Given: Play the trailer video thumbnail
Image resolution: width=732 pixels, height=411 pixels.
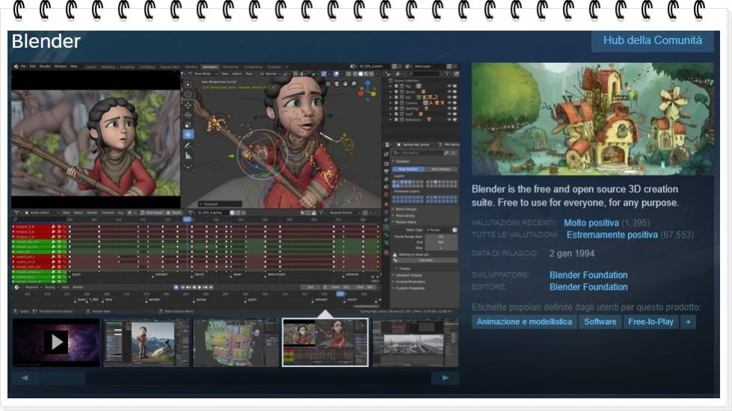Looking at the screenshot, I should point(55,342).
